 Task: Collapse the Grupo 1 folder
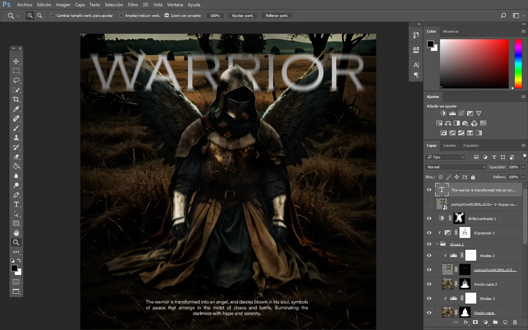[x=437, y=244]
